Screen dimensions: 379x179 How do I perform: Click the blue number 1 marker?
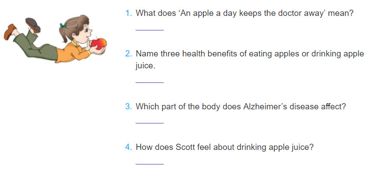click(129, 13)
